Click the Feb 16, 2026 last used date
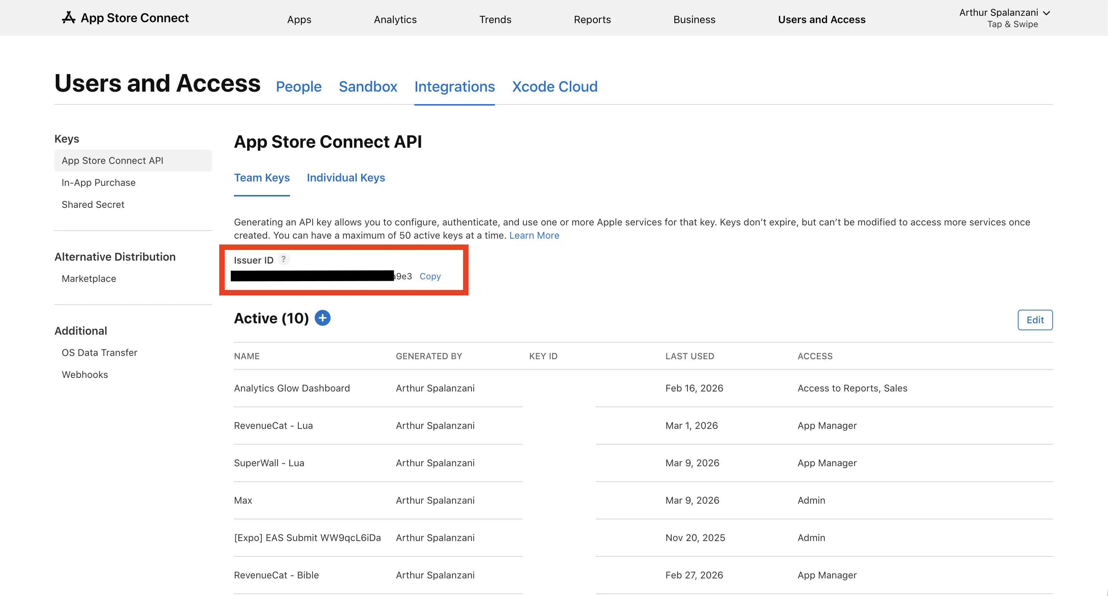 click(x=694, y=388)
